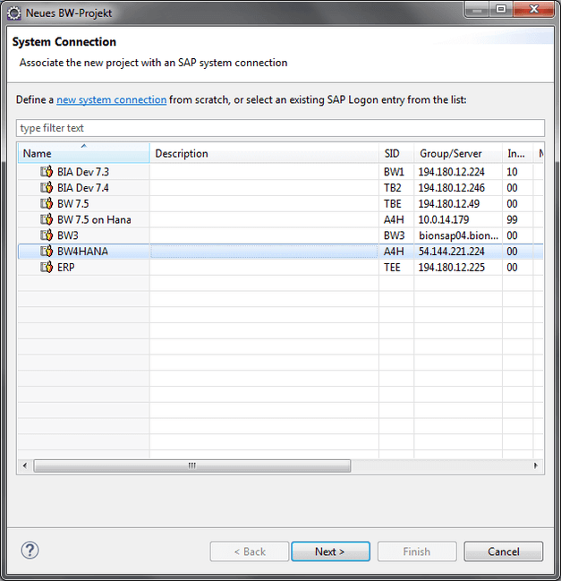Click SID cell TBE
The width and height of the screenshot is (561, 581).
coord(393,204)
